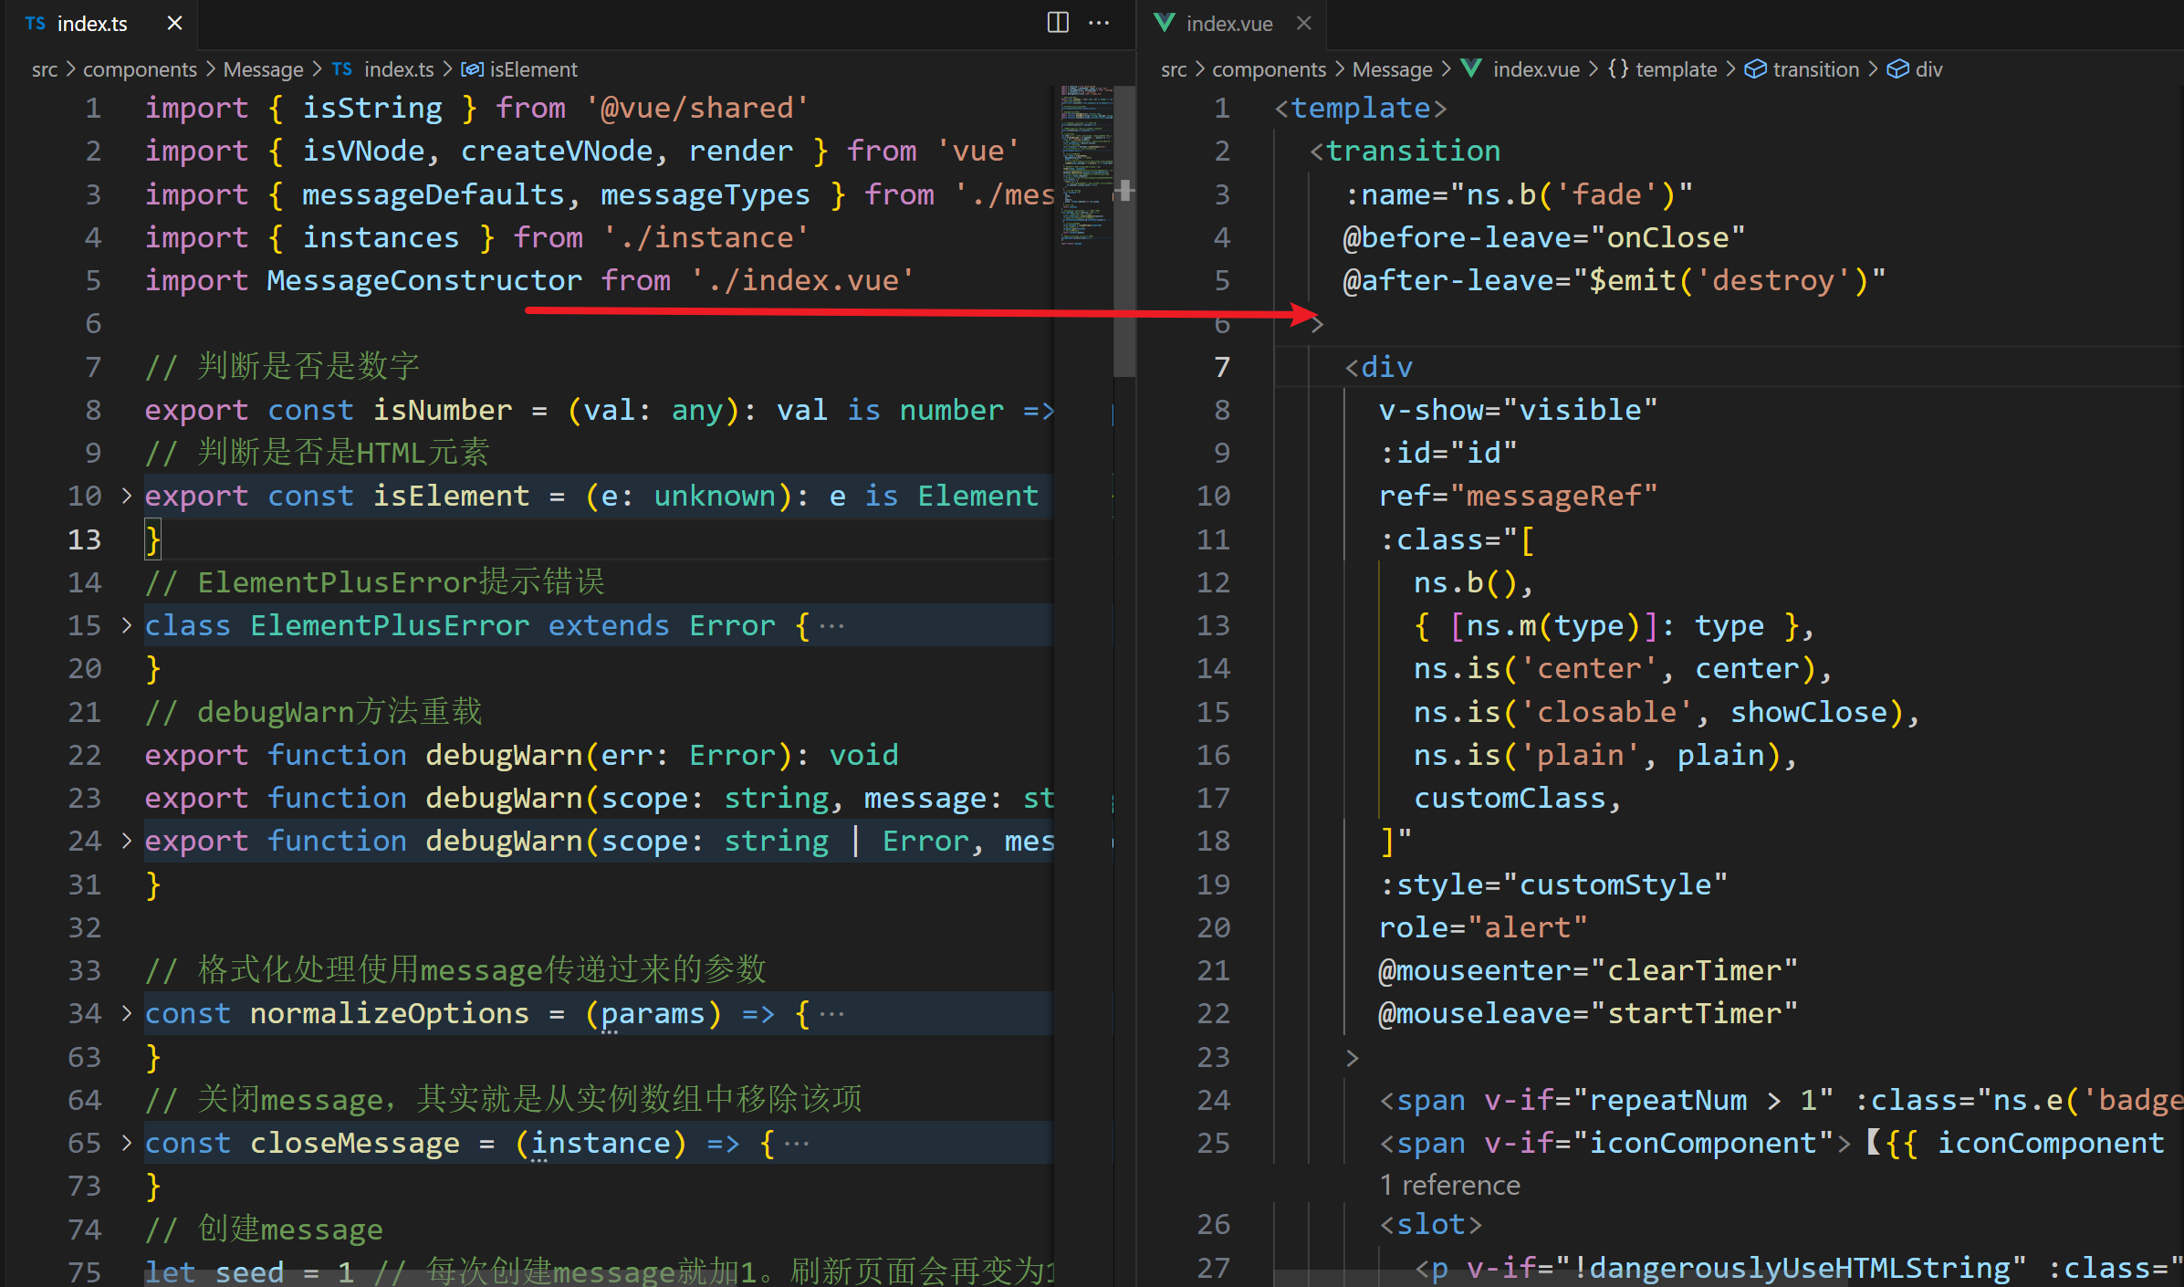Viewport: 2184px width, 1287px height.
Task: Close the index.vue tab
Action: [1303, 23]
